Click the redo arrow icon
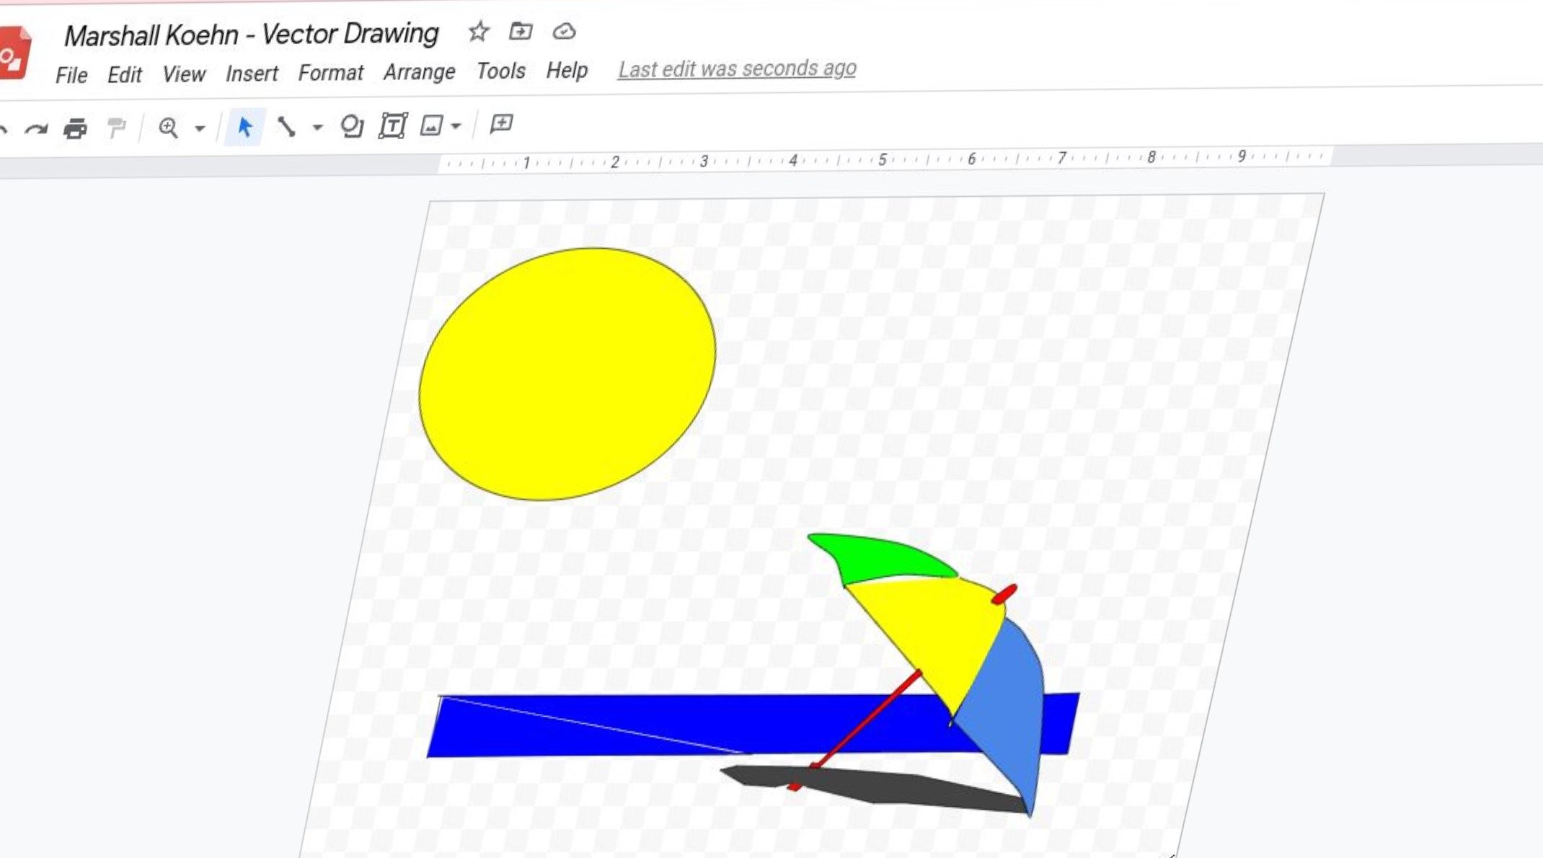The image size is (1543, 858). click(x=35, y=130)
